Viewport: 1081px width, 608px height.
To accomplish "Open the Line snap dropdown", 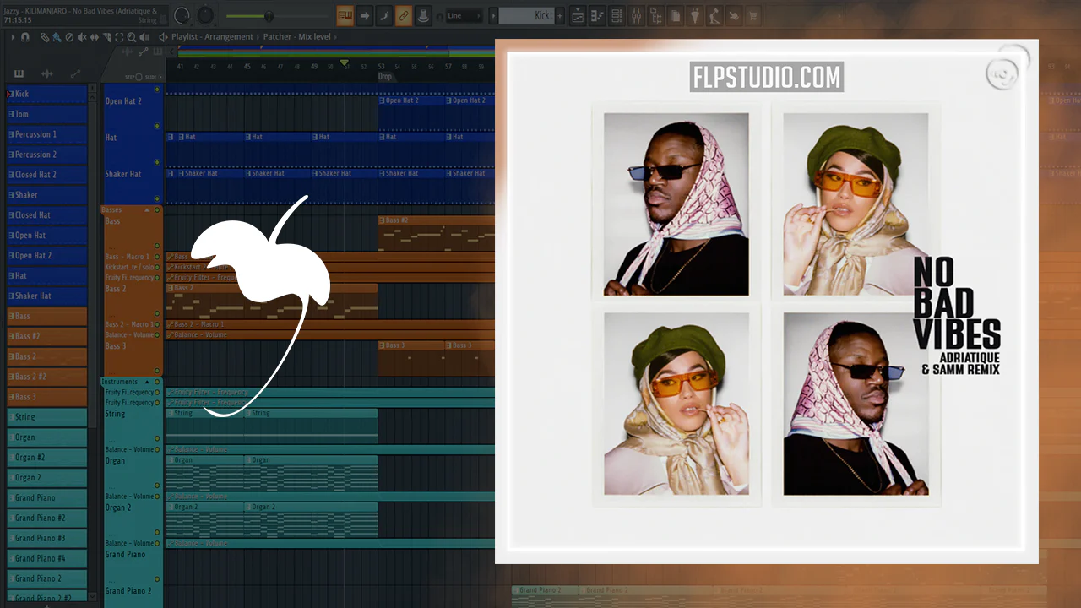I will pyautogui.click(x=464, y=15).
